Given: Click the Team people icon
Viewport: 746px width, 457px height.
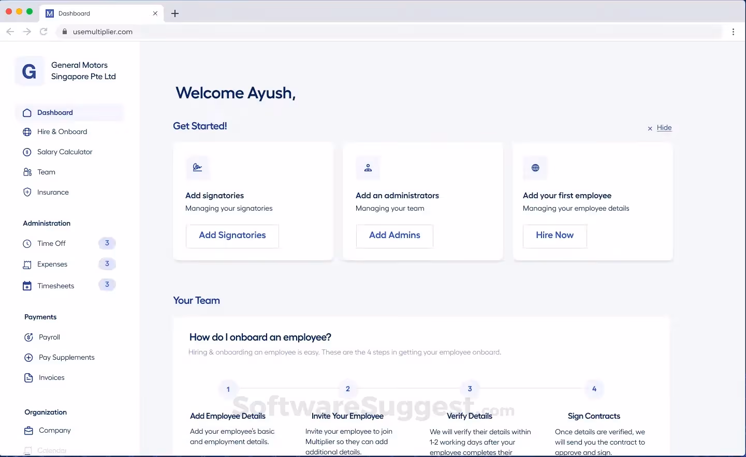Looking at the screenshot, I should pyautogui.click(x=27, y=172).
